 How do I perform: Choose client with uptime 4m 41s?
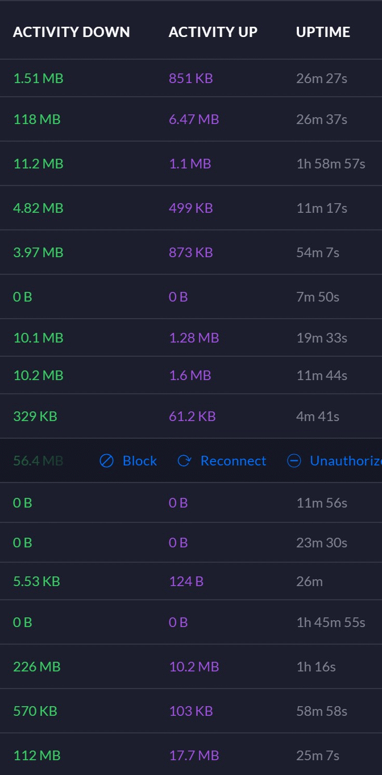[x=191, y=417]
